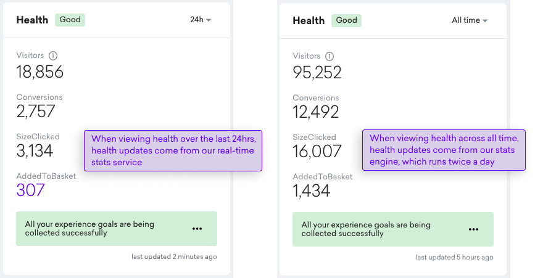
Task: Click the AddedToBasket value 1,434
Action: [x=311, y=191]
